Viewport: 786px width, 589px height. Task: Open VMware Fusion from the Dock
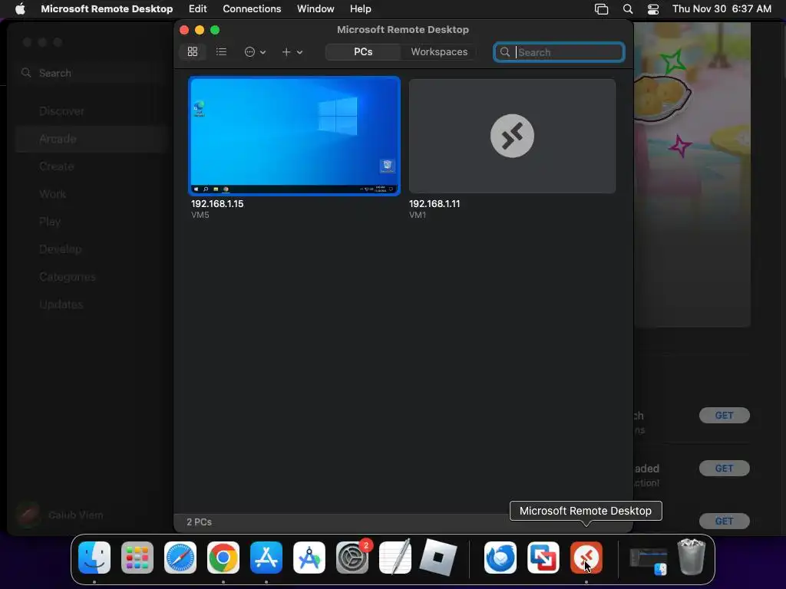[543, 558]
